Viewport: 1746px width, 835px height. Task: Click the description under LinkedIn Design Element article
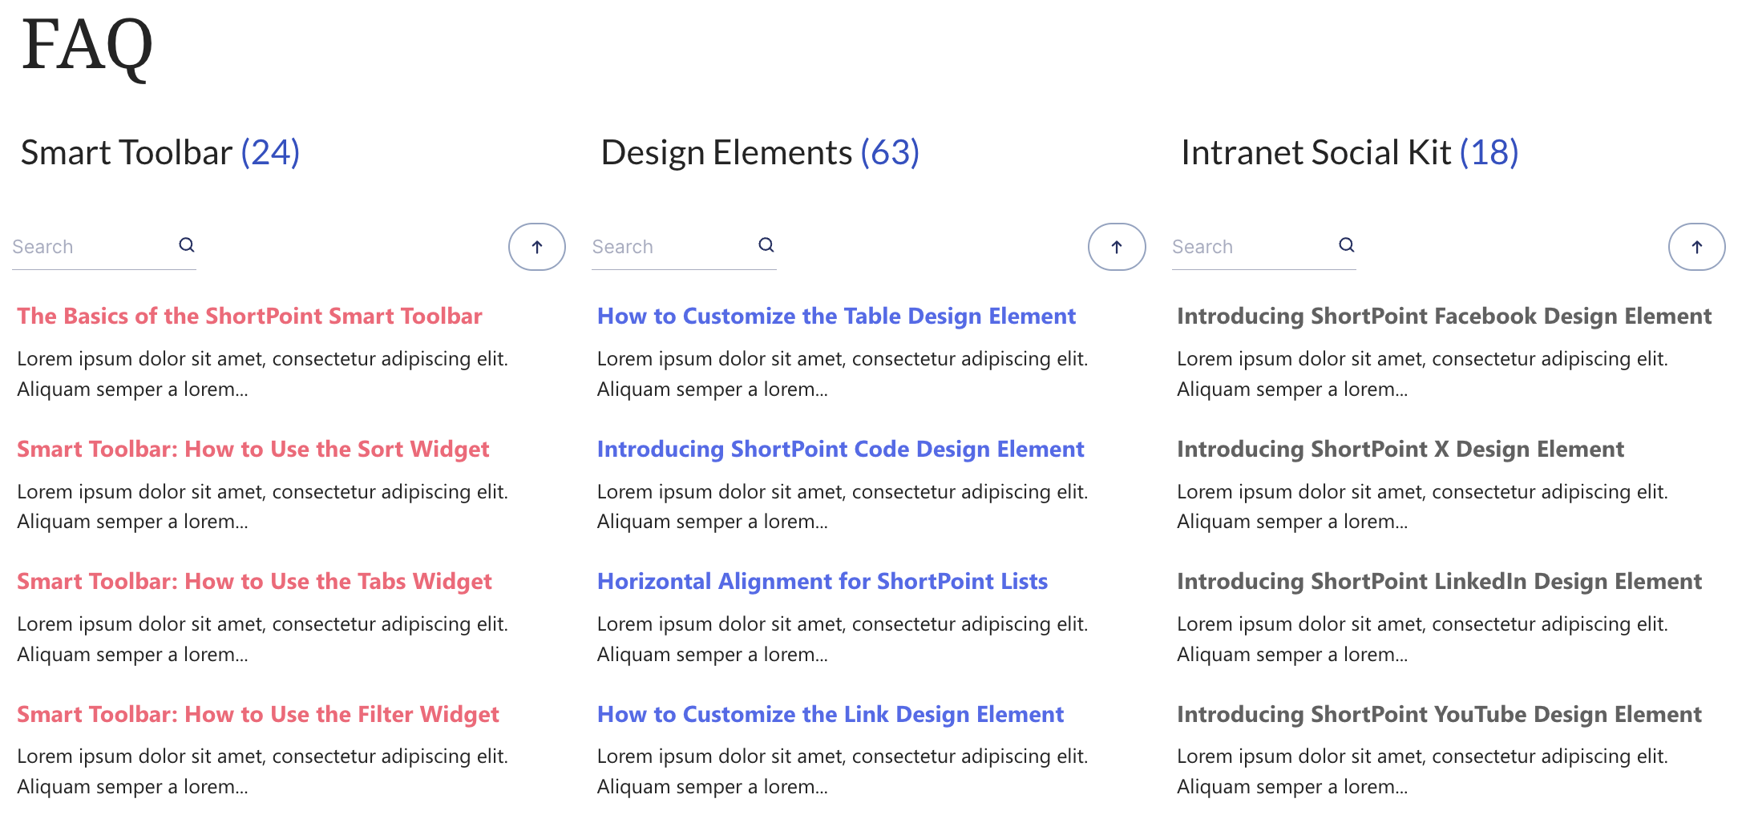pyautogui.click(x=1422, y=639)
